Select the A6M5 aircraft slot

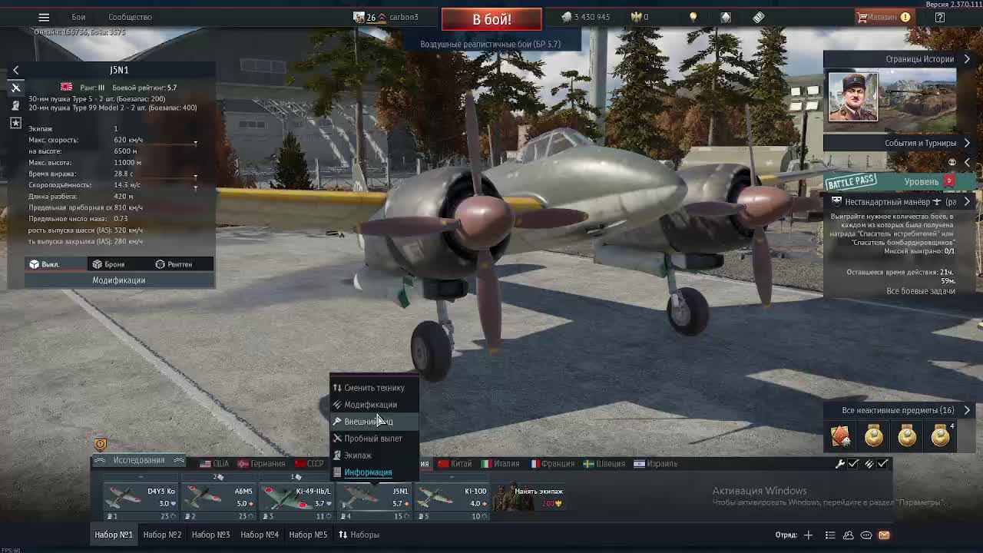coord(217,498)
